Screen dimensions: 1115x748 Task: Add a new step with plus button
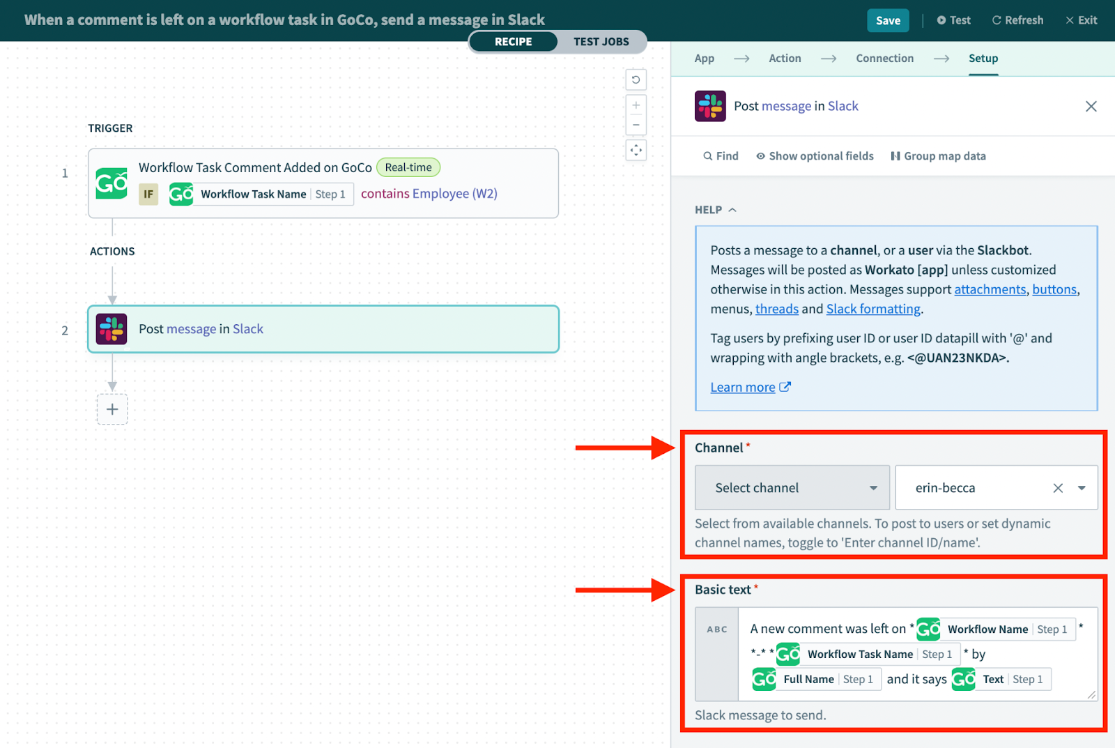[112, 409]
